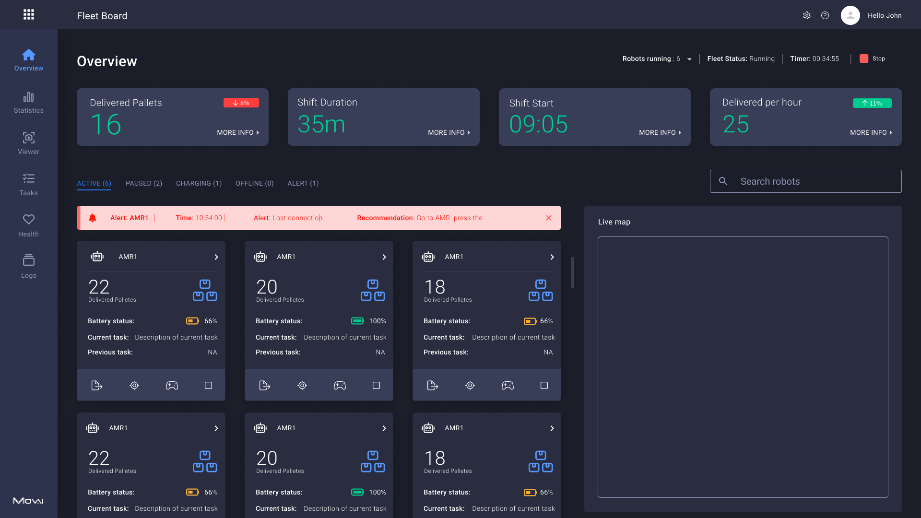Click the MOV.AI logo
Viewport: 921px width, 518px height.
pos(28,501)
